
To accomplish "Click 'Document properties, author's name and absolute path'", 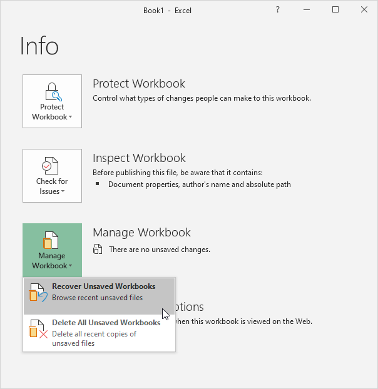I will (200, 184).
